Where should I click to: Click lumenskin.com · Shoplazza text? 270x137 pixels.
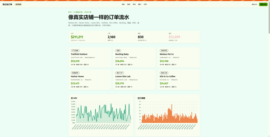coord(126,80)
